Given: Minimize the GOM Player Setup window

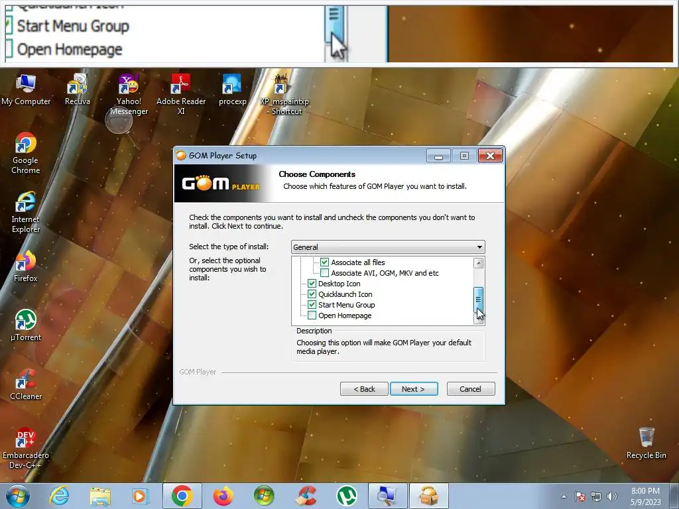Looking at the screenshot, I should (x=438, y=156).
